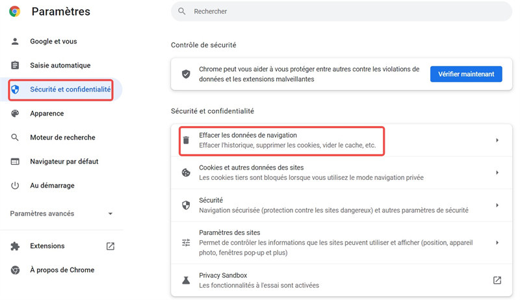This screenshot has width=520, height=300.
Task: Expand the Sécurité row chevron
Action: click(497, 205)
